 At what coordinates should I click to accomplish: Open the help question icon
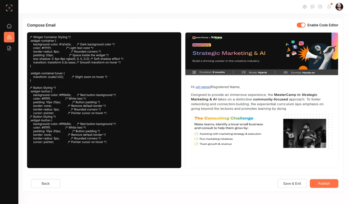[x=320, y=7]
